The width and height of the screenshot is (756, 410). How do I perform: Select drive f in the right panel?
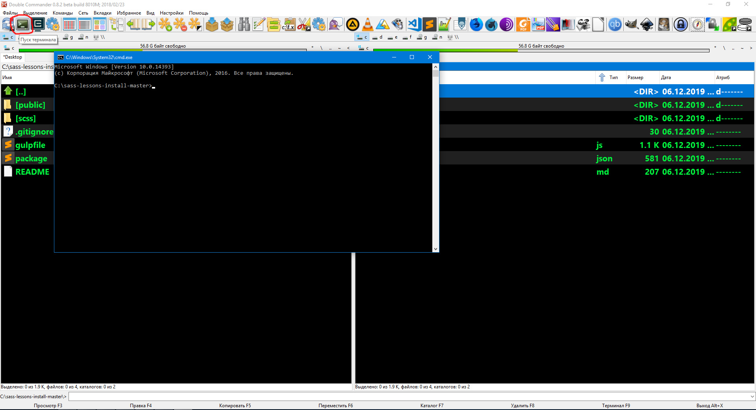point(407,37)
